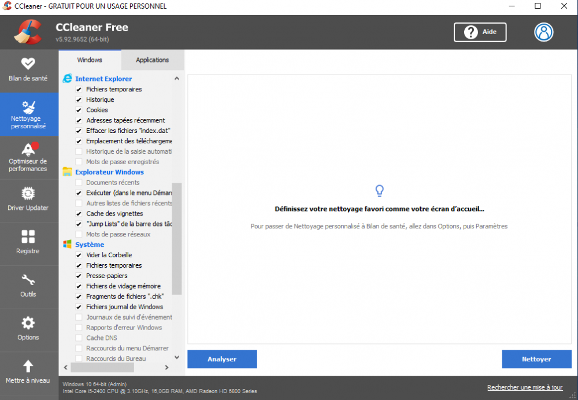Click Autres listes de fichiers récents label
The image size is (578, 400).
(x=129, y=203)
